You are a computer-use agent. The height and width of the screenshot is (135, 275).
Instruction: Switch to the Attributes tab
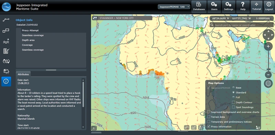tap(23, 74)
